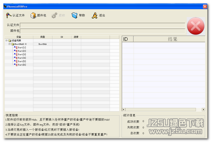This screenshot has width=211, height=142.
Task: Click the 成功次数 count value
Action: (143, 121)
